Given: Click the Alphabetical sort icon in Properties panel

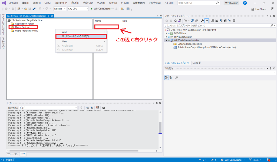Looking at the screenshot, I should coord(171,77).
